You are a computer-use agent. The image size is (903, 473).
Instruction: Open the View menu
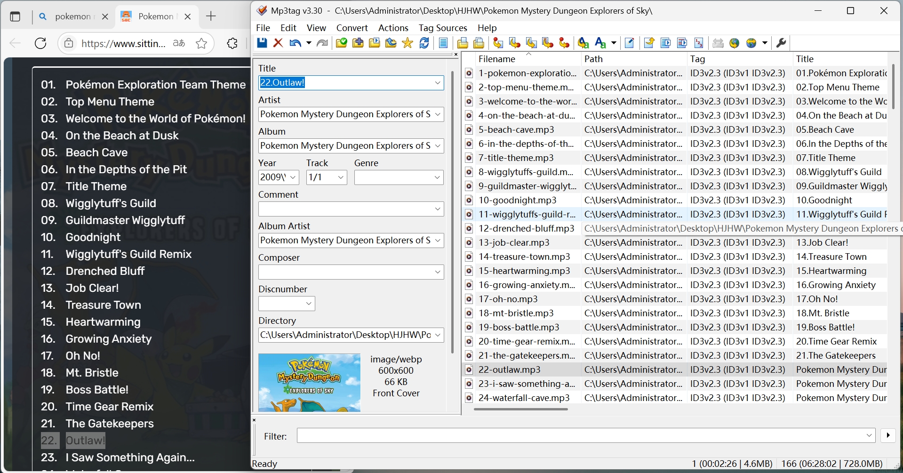click(316, 28)
